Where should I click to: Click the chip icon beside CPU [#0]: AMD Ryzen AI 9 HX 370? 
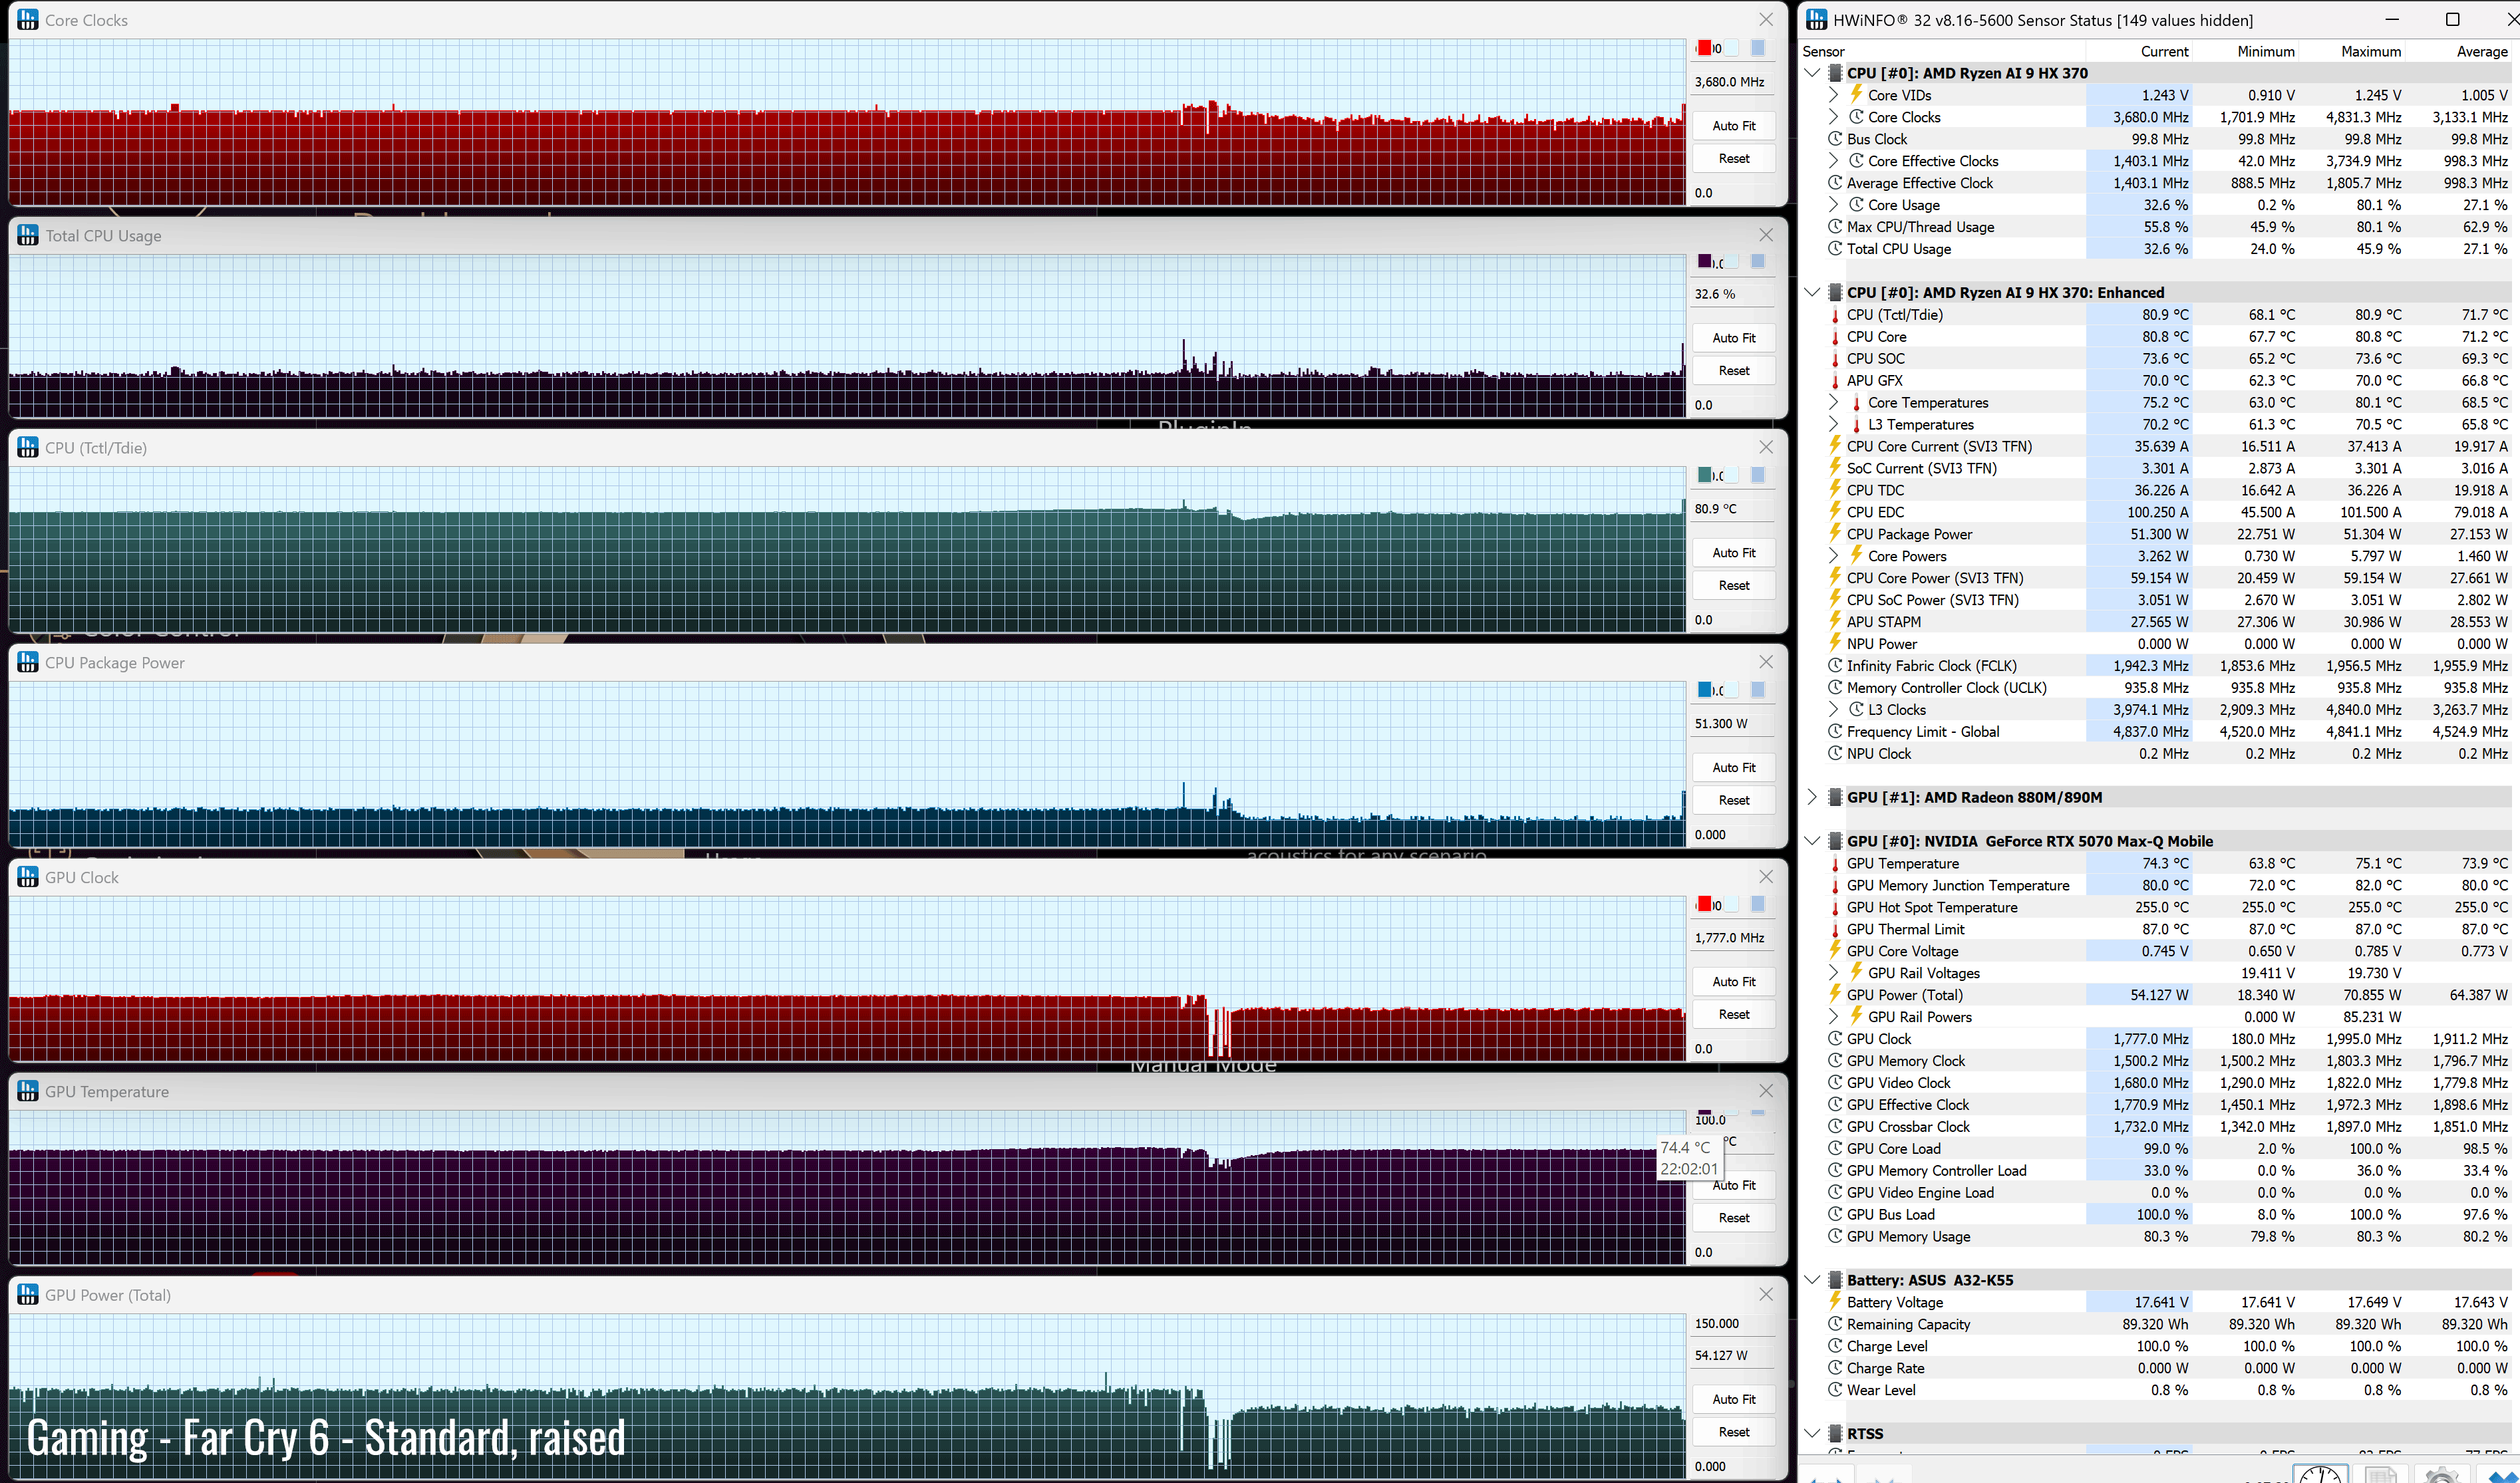pos(1835,73)
